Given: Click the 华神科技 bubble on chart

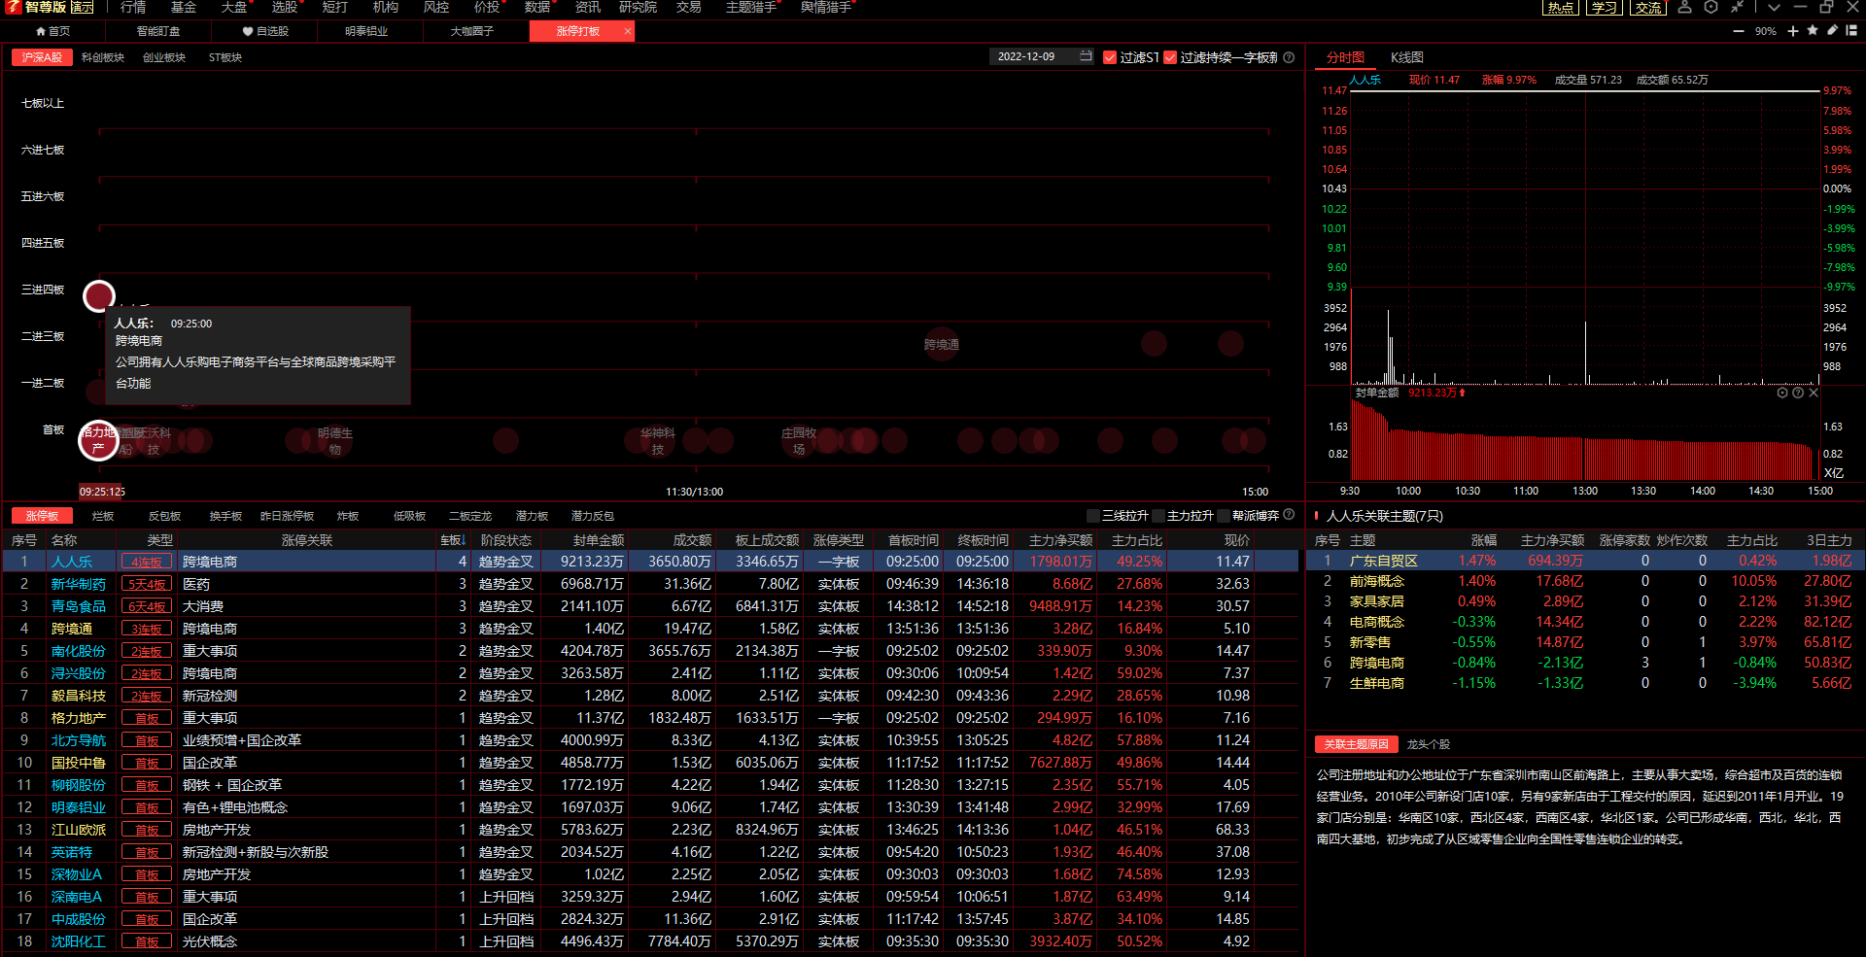Looking at the screenshot, I should 658,441.
